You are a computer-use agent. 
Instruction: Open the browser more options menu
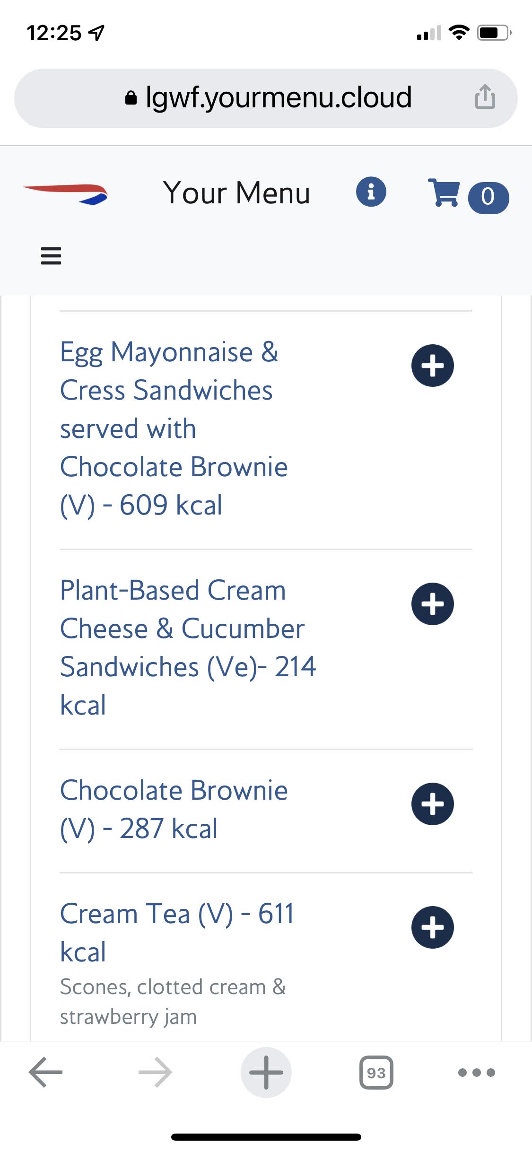pyautogui.click(x=476, y=1072)
